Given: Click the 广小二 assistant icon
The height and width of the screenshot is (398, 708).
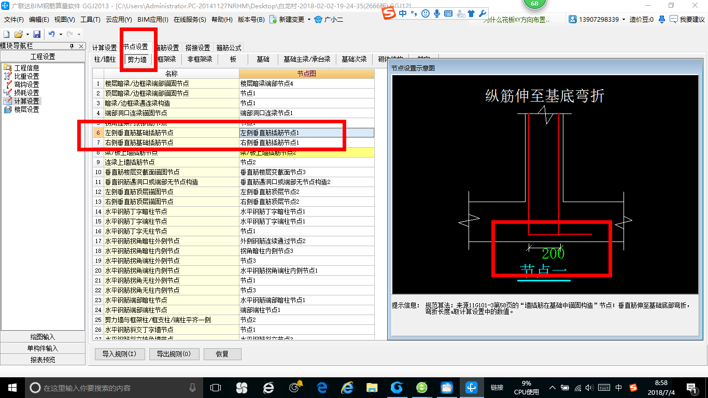Looking at the screenshot, I should (329, 20).
